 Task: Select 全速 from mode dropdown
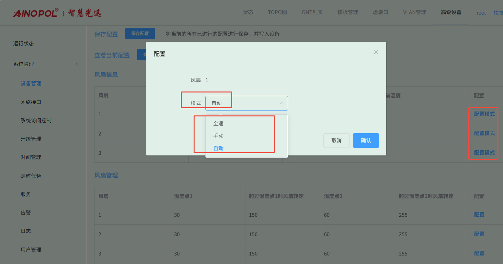click(x=219, y=124)
